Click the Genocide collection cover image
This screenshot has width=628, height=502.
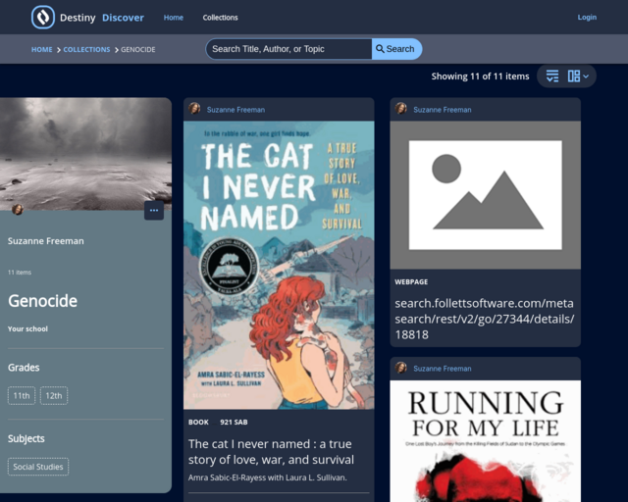pos(85,154)
